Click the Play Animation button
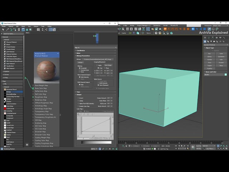229x172 pixels. [x=182, y=146]
